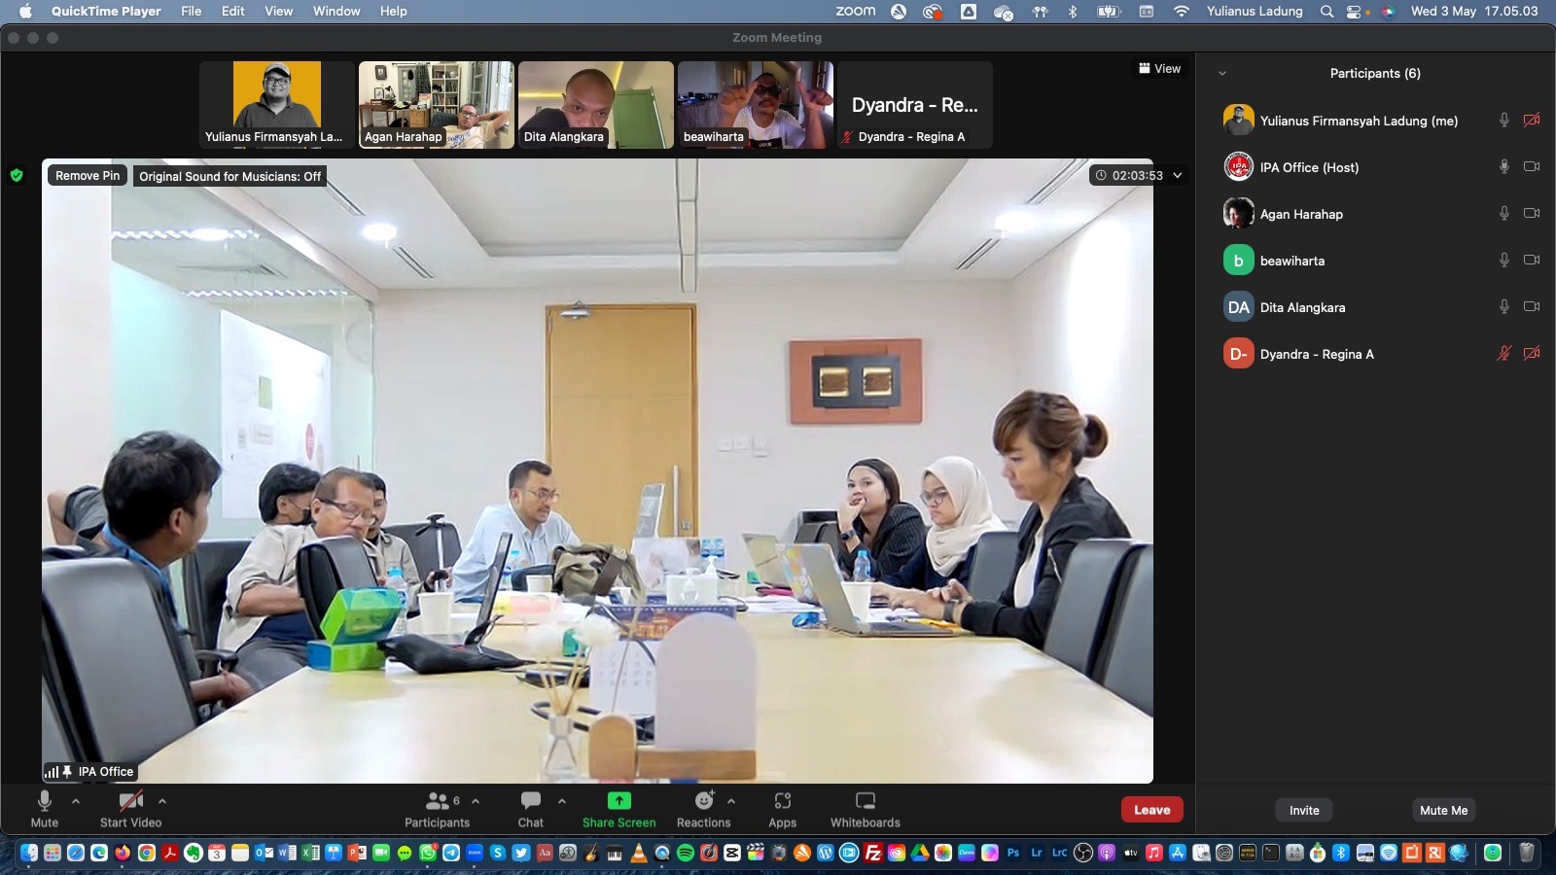This screenshot has width=1556, height=875.
Task: Open the File menu in menu bar
Action: [191, 11]
